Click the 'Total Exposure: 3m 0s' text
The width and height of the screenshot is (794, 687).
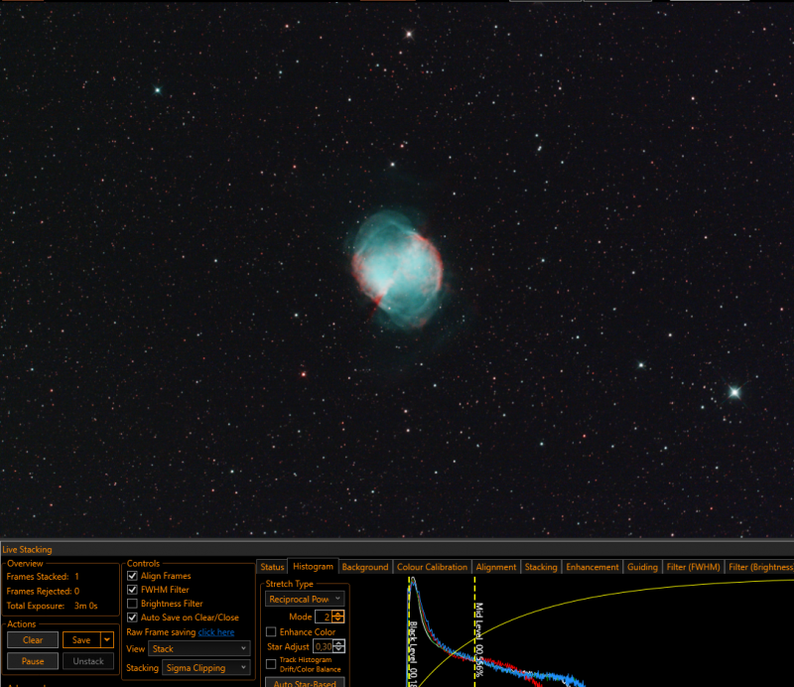coord(52,606)
